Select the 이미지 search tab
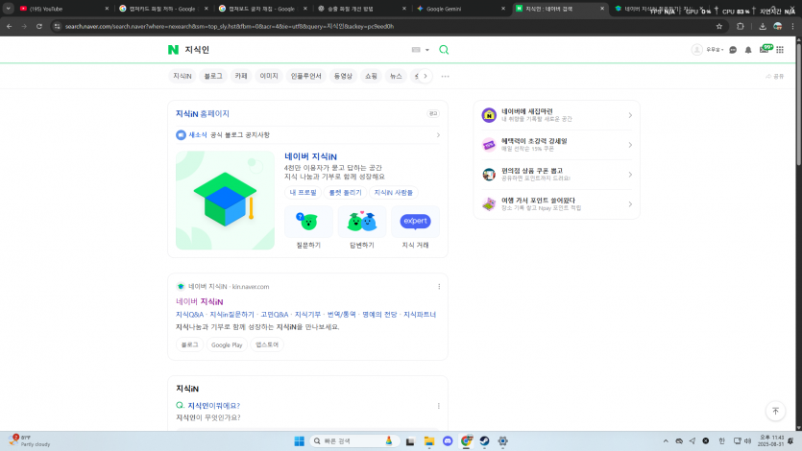The height and width of the screenshot is (451, 802). click(269, 76)
